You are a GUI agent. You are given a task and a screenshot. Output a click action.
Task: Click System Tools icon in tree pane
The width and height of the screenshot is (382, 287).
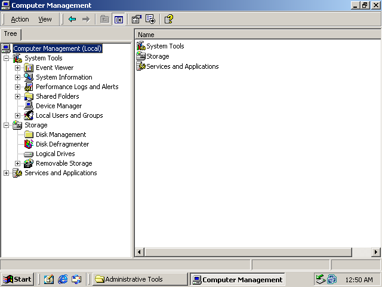[x=17, y=58]
